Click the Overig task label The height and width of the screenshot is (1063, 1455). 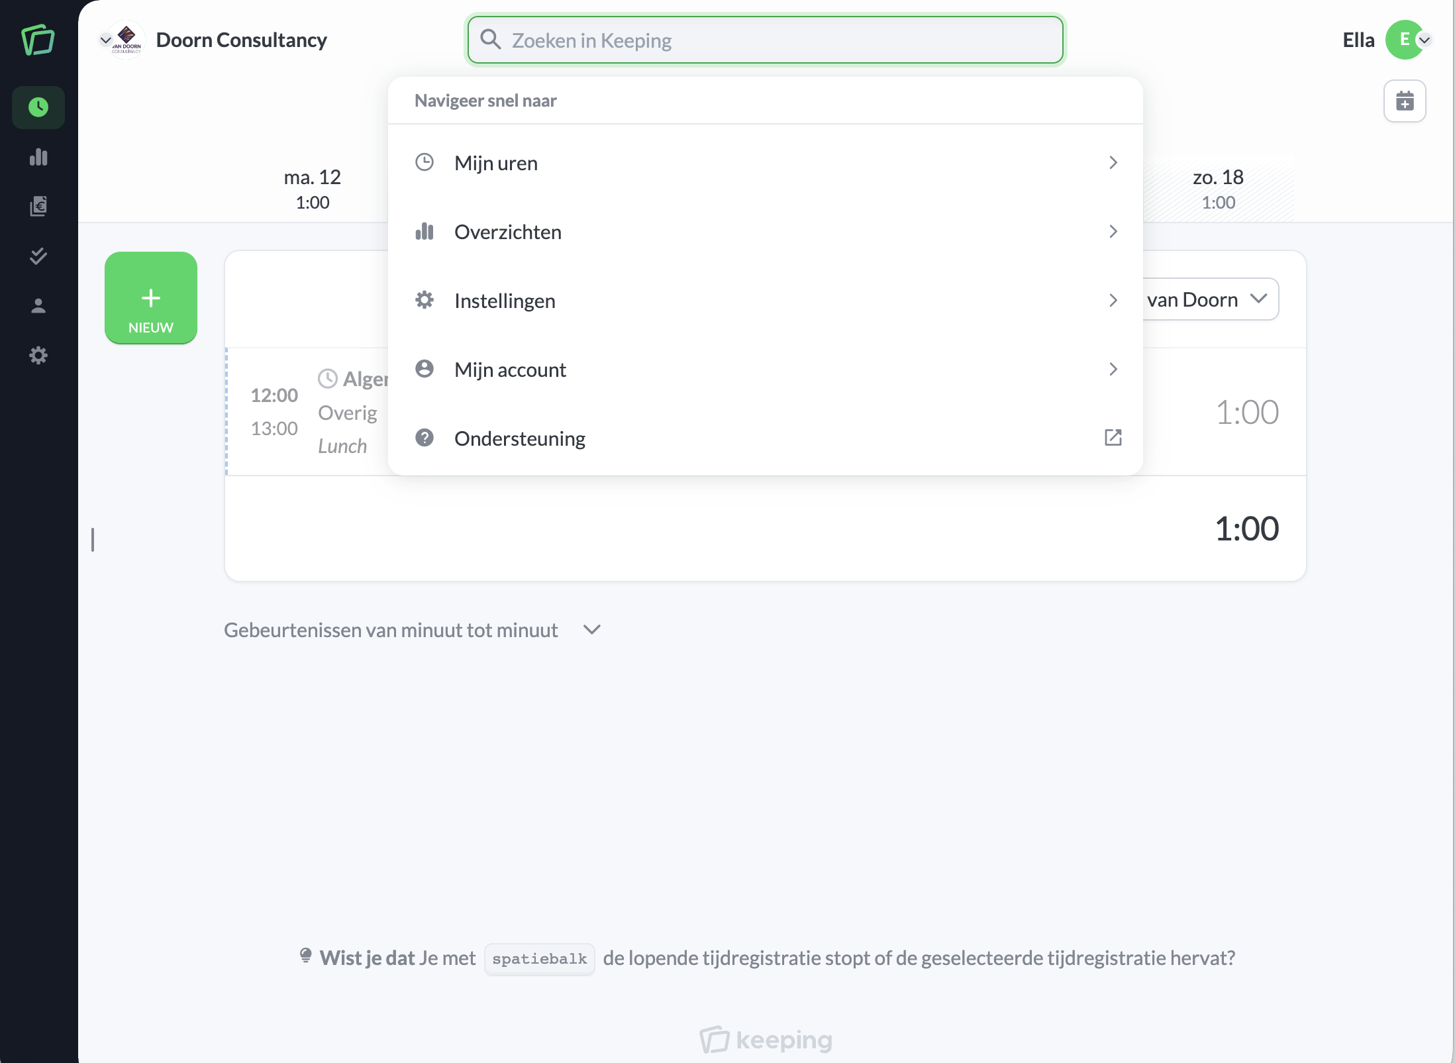348,413
